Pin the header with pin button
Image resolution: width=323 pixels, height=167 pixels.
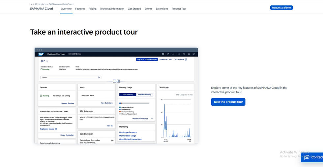point(118,81)
